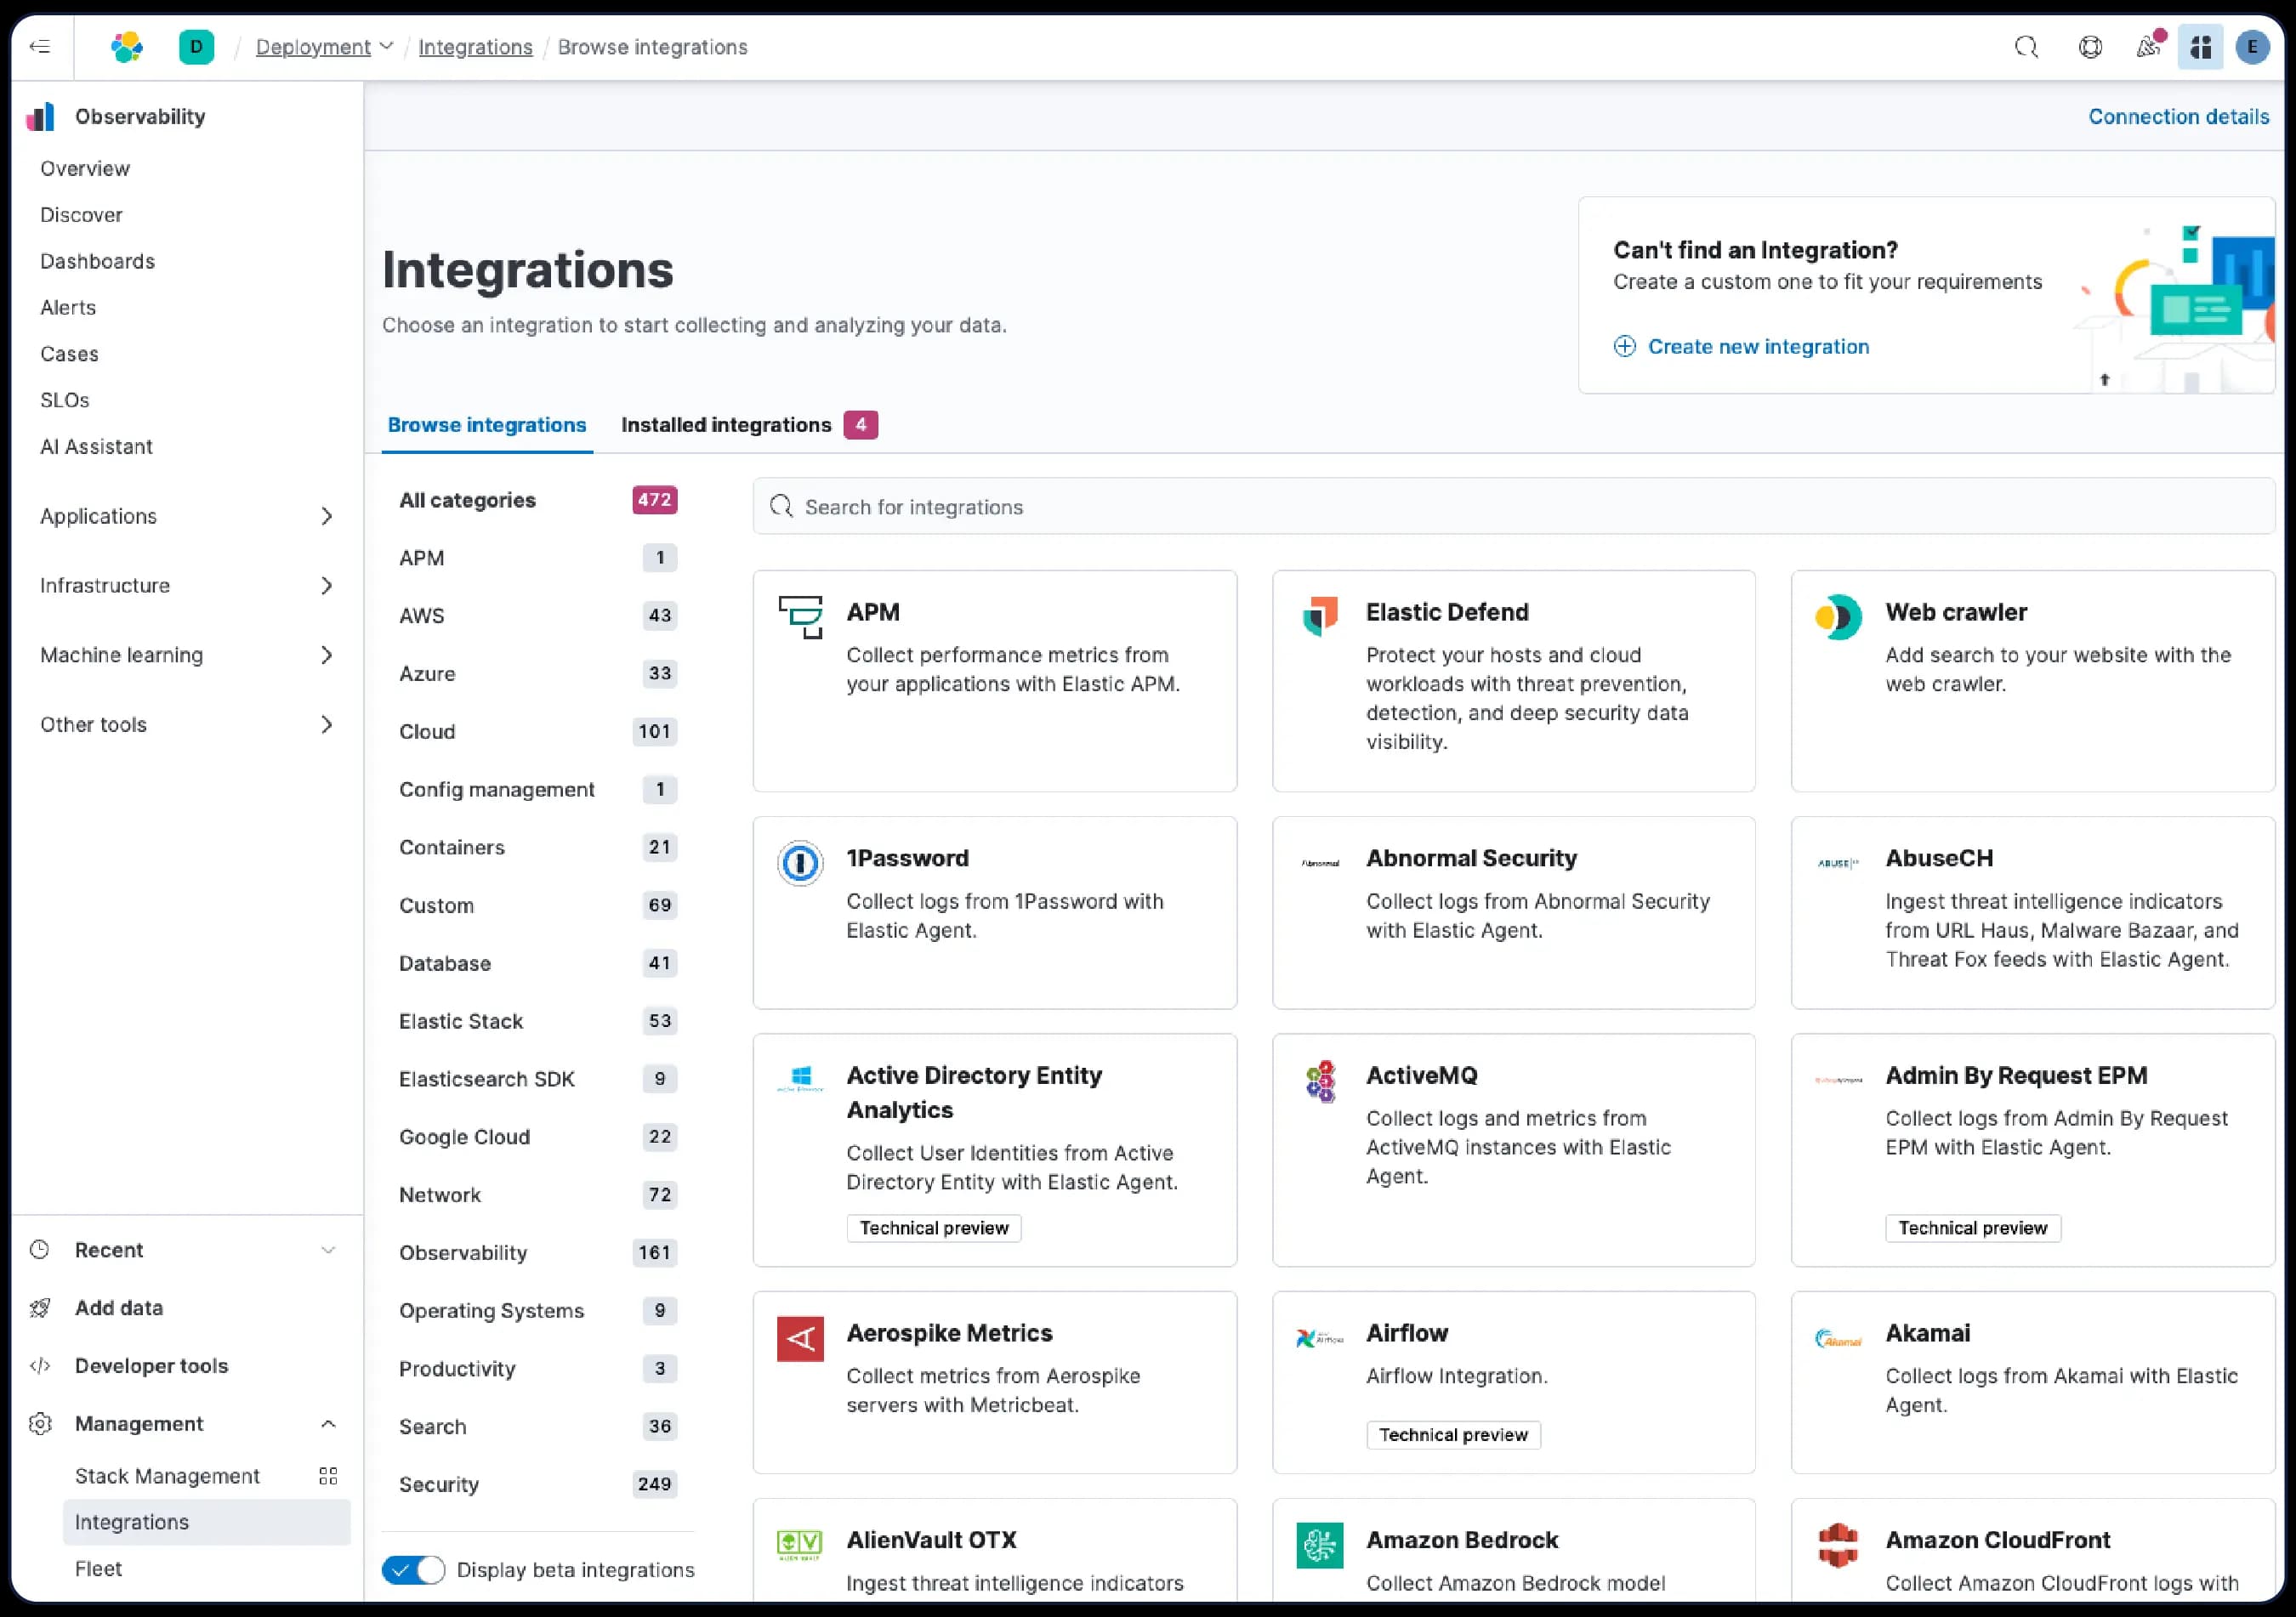2296x1617 pixels.
Task: Click the Stack Management grid icon
Action: point(328,1475)
